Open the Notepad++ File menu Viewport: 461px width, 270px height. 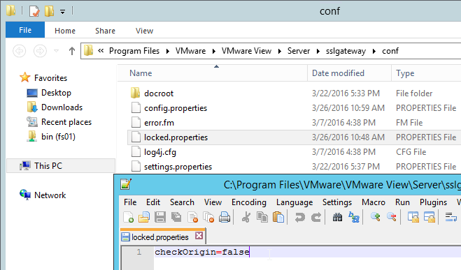pos(130,202)
